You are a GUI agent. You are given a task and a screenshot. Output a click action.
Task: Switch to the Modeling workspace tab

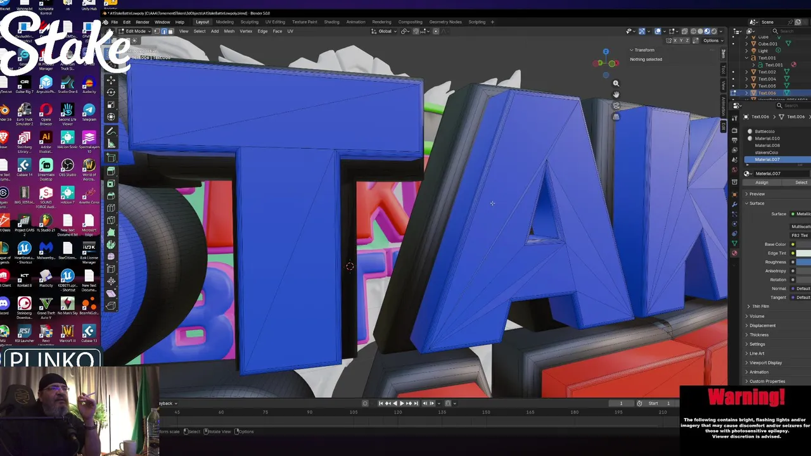click(224, 22)
